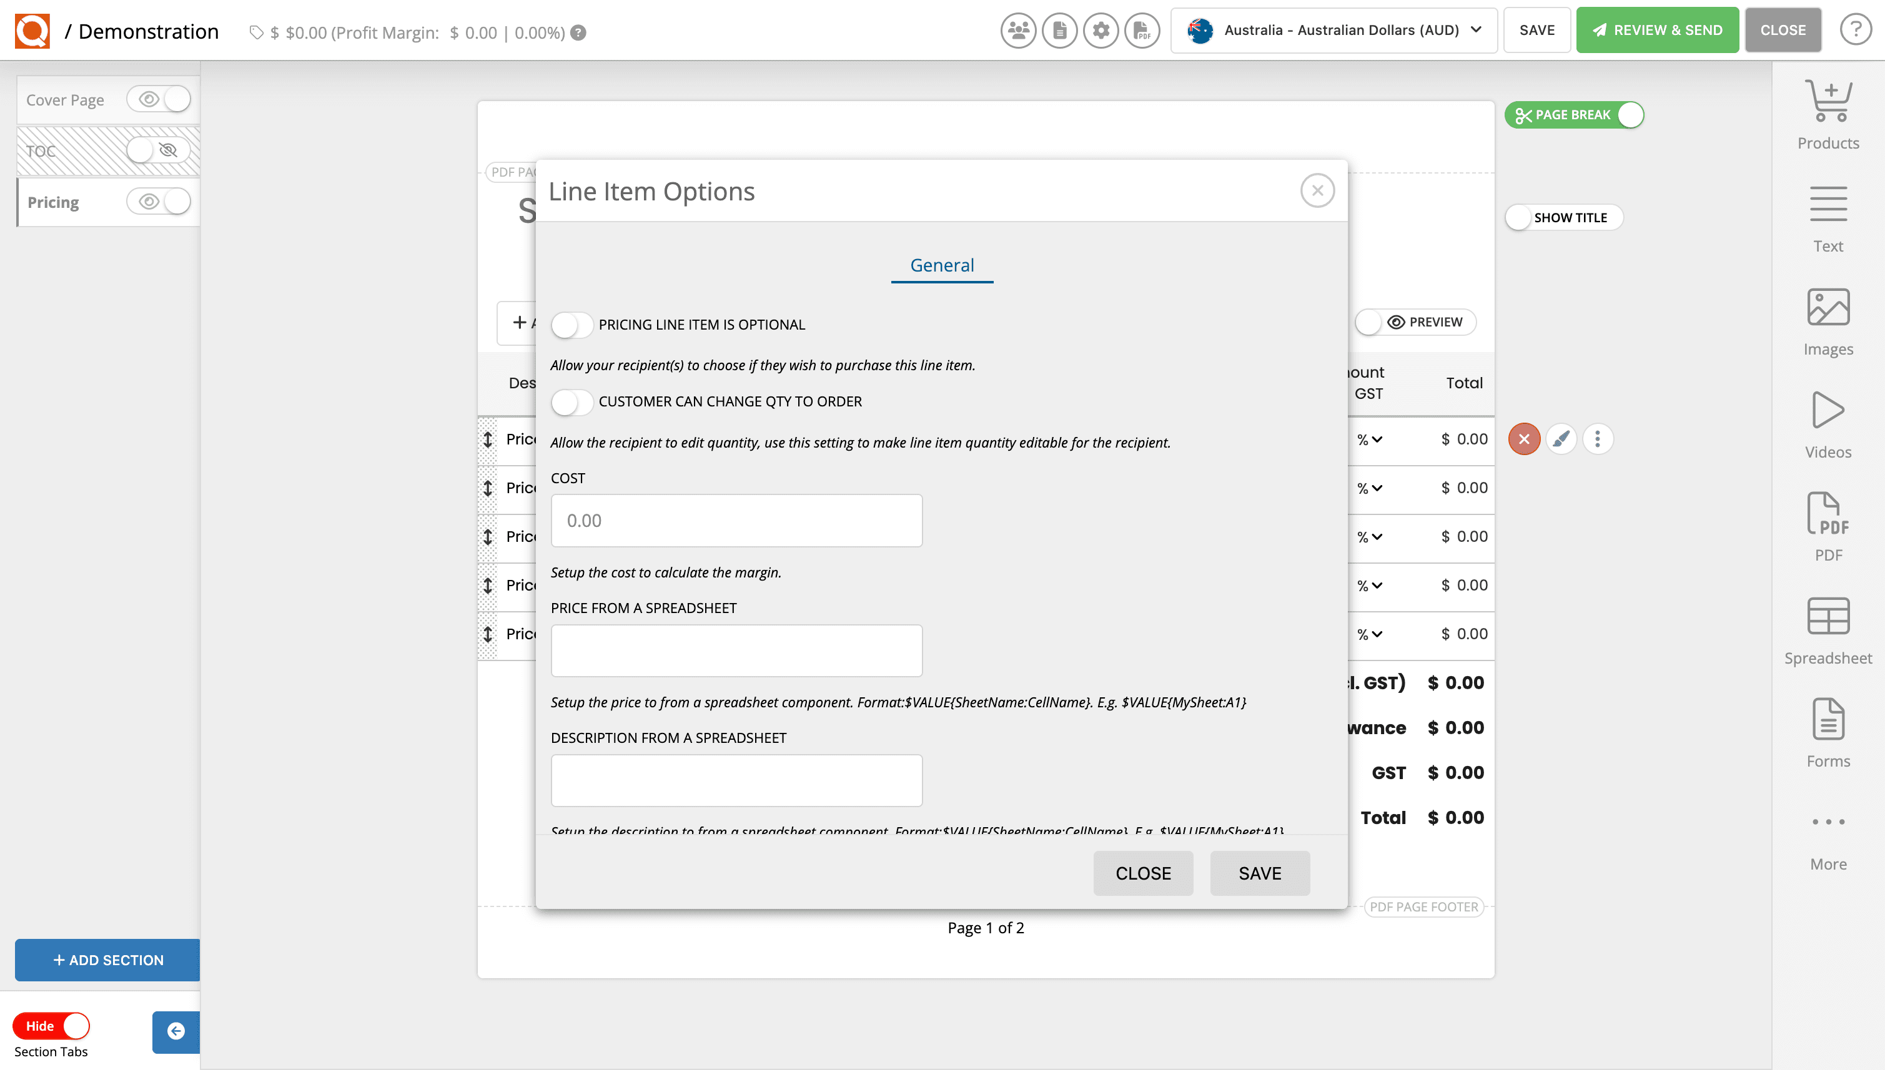
Task: Select the Pricing section in the left panel
Action: (x=53, y=202)
